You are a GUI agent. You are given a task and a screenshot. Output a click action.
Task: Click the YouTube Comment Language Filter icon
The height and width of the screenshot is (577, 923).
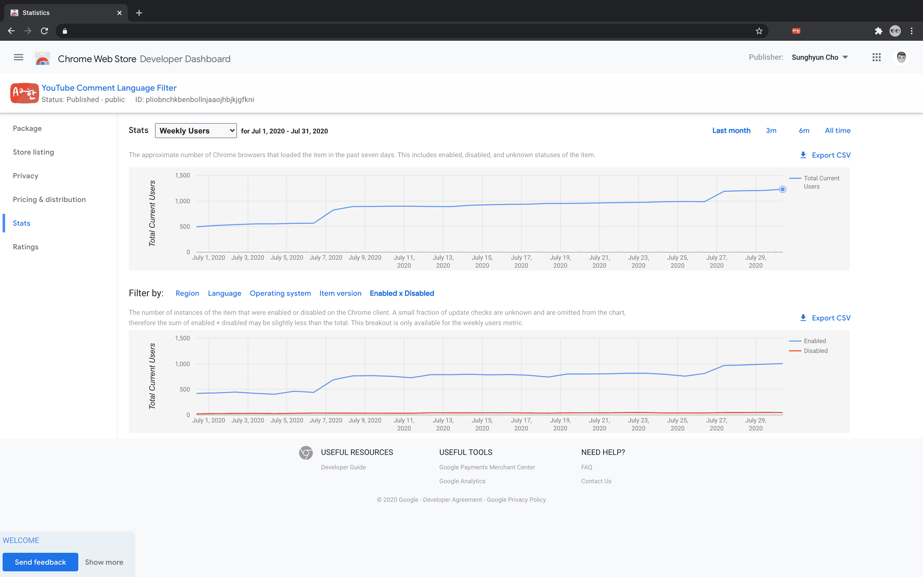click(24, 93)
